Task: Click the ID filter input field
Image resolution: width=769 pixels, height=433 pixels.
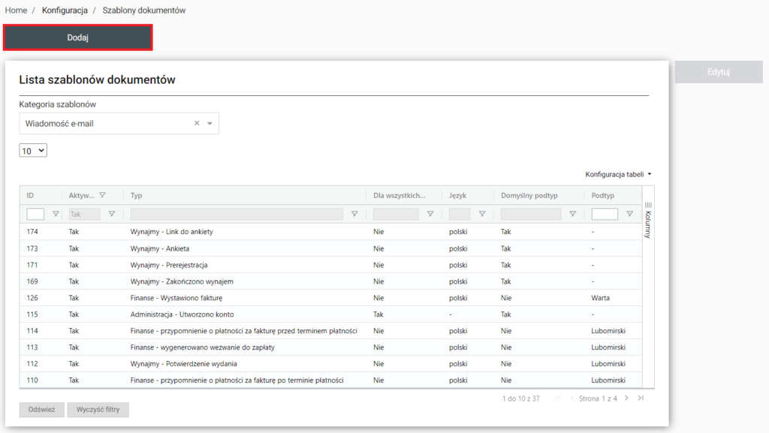Action: click(x=35, y=214)
